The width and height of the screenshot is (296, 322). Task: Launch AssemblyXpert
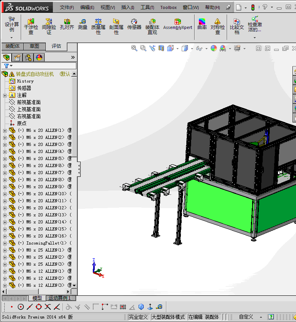click(x=178, y=24)
